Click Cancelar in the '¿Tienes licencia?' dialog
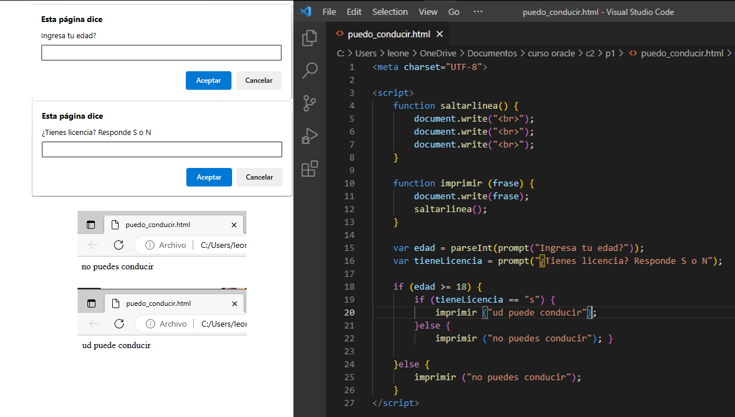 point(259,177)
